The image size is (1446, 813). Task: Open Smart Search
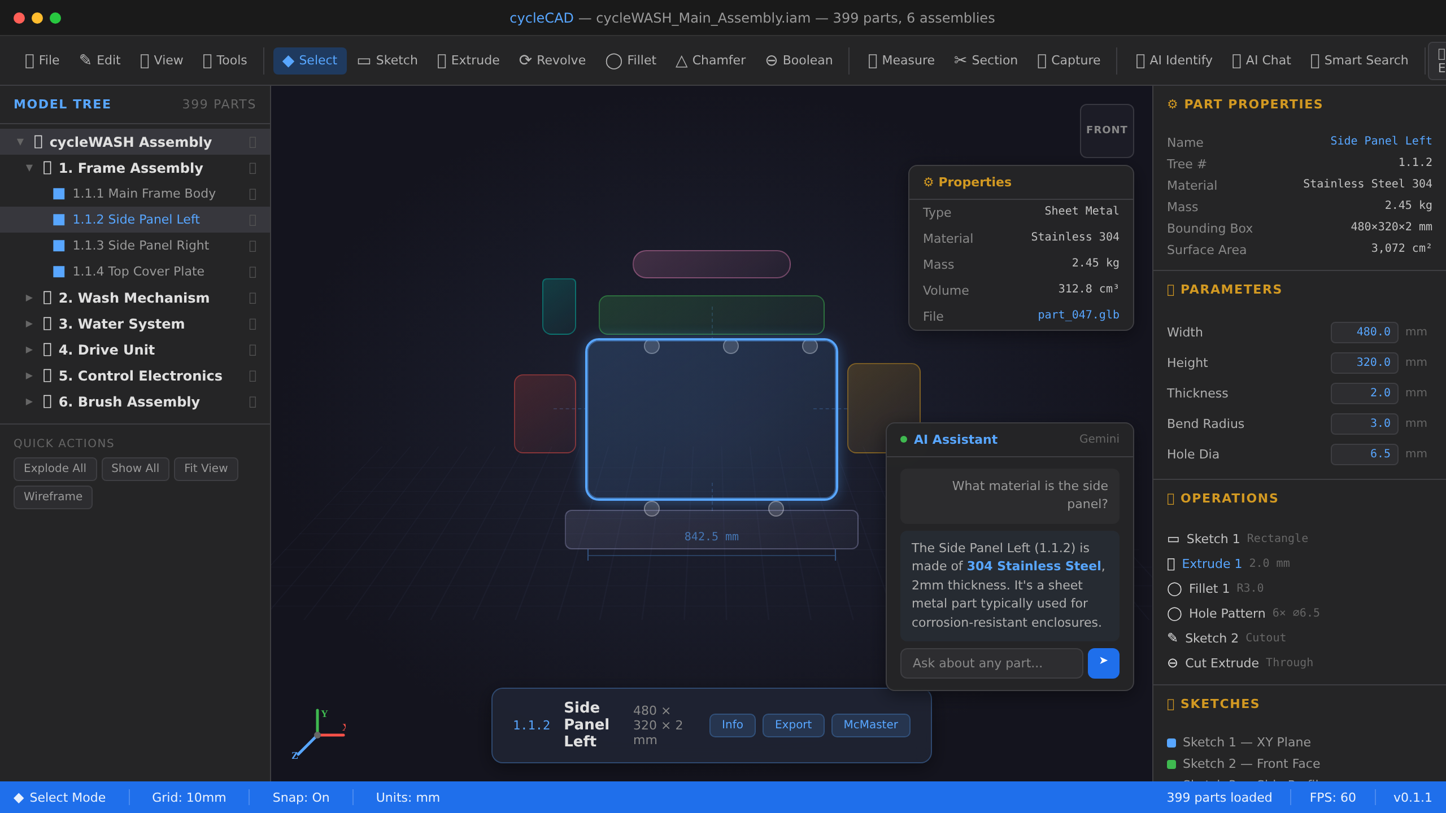tap(1359, 60)
